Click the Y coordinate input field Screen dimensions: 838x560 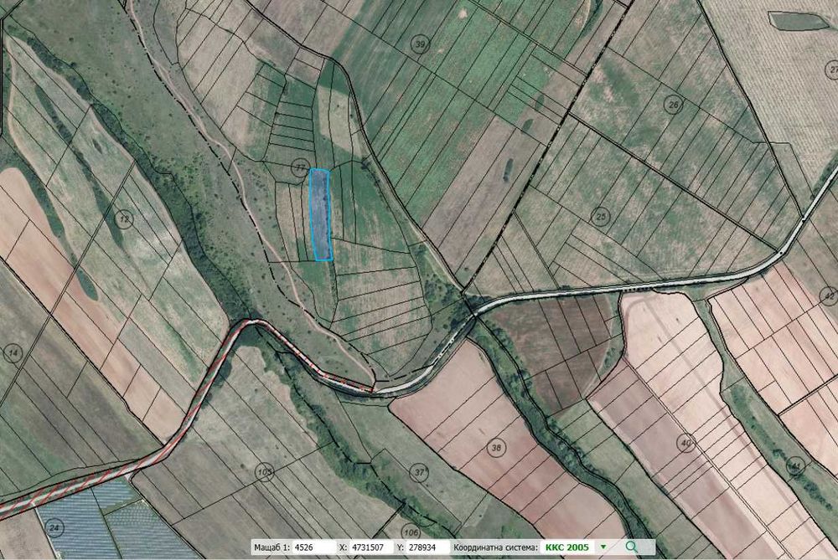coord(427,547)
